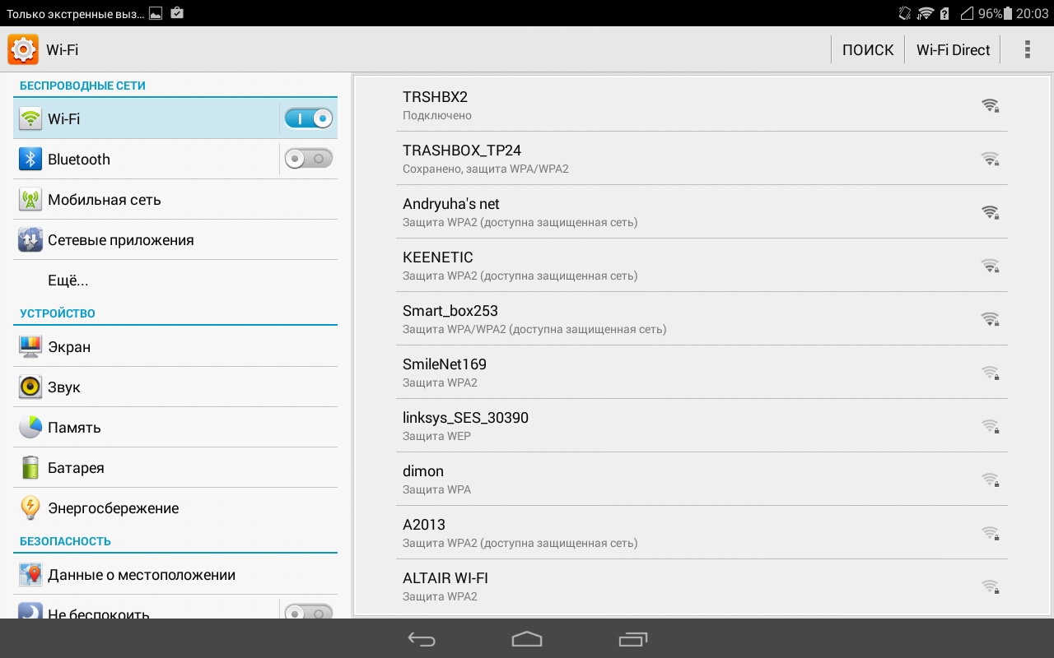The image size is (1054, 658).
Task: Tap the Wi-Fi icon in sidebar
Action: (x=30, y=118)
